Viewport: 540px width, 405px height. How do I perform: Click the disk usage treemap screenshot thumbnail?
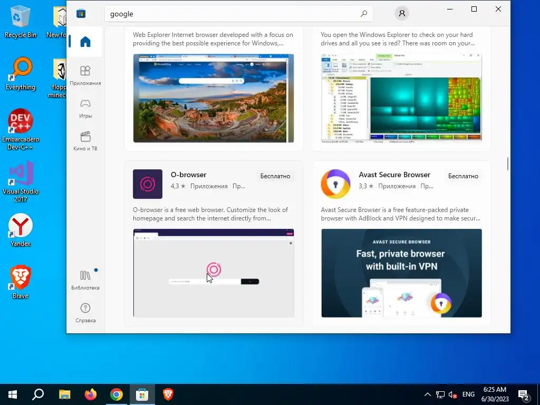click(401, 98)
